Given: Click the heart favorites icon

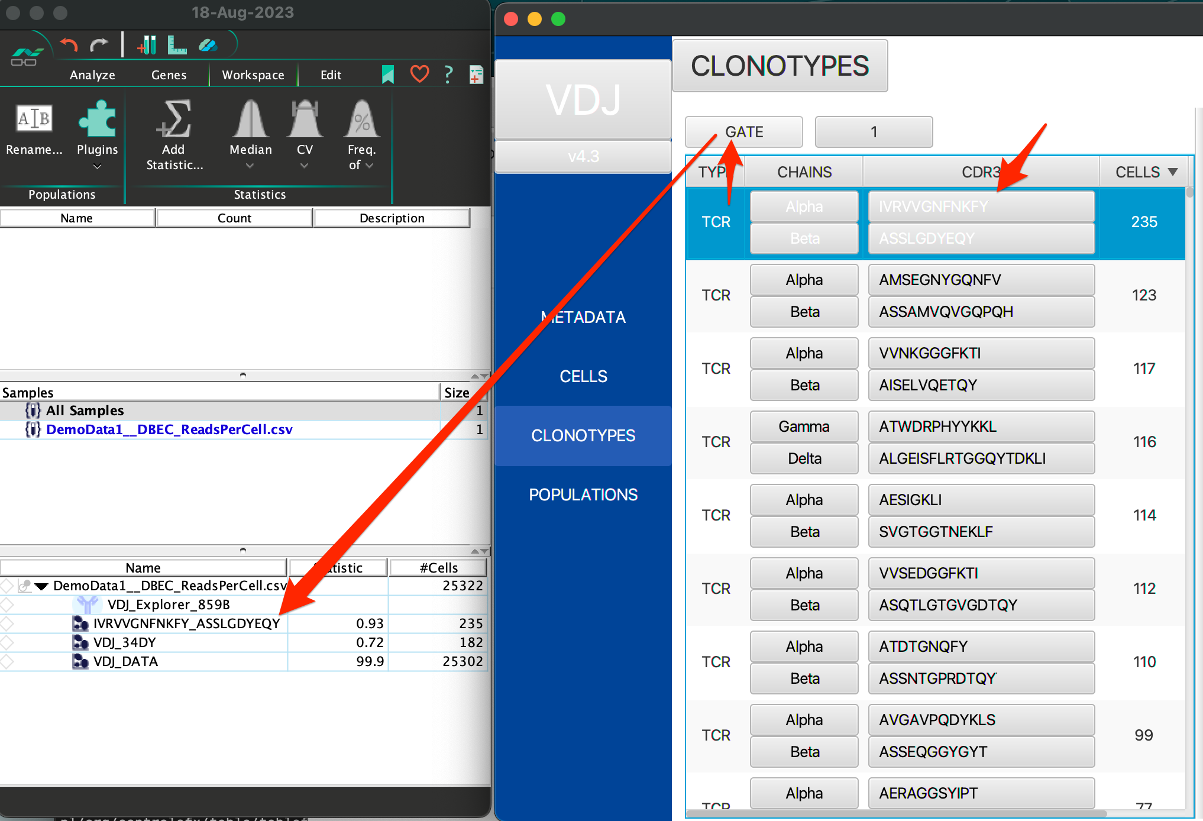Looking at the screenshot, I should click(419, 75).
